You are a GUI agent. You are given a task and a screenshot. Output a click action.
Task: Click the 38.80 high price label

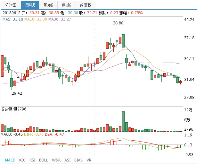[118, 23]
